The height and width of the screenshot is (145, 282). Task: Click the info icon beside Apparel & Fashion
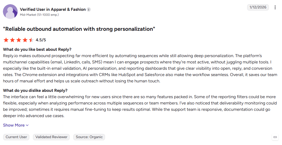(89, 9)
